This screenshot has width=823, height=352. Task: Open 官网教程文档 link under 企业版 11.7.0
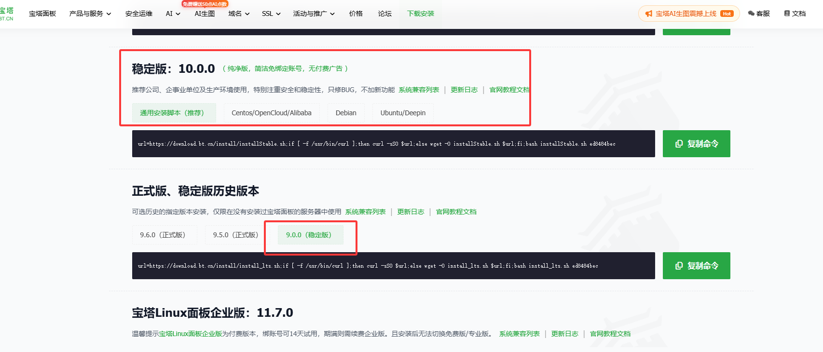point(610,334)
